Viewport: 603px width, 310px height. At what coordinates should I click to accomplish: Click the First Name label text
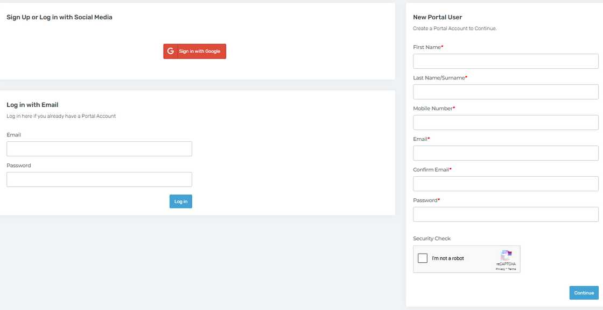click(426, 47)
